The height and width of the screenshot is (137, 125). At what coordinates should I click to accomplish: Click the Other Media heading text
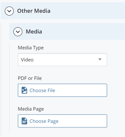point(34,11)
